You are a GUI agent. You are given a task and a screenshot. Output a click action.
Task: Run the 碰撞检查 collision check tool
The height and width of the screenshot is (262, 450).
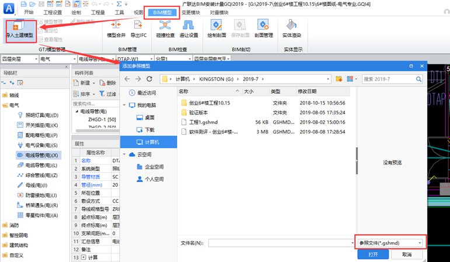(166, 25)
